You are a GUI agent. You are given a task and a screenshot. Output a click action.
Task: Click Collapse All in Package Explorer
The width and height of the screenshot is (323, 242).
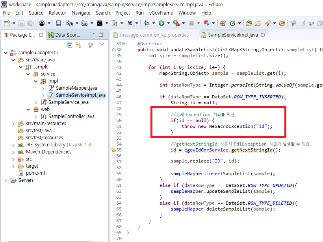(70, 45)
